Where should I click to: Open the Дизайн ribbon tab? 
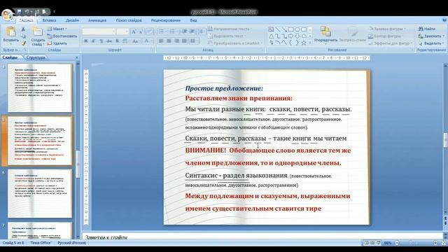pyautogui.click(x=72, y=20)
